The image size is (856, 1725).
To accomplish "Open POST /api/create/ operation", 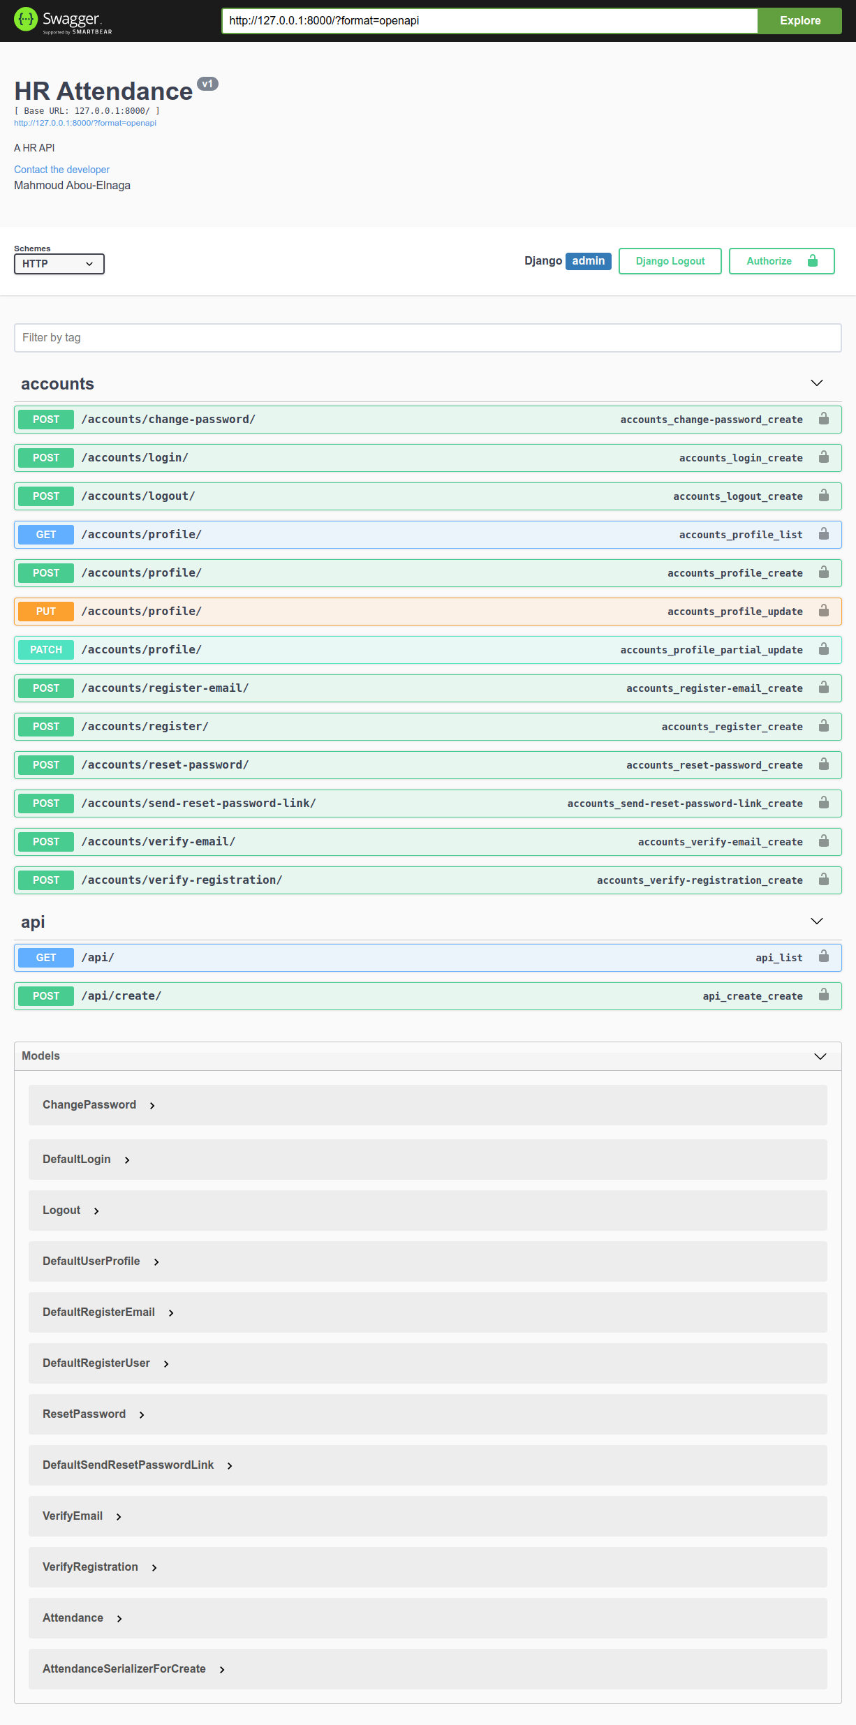I will (x=427, y=996).
